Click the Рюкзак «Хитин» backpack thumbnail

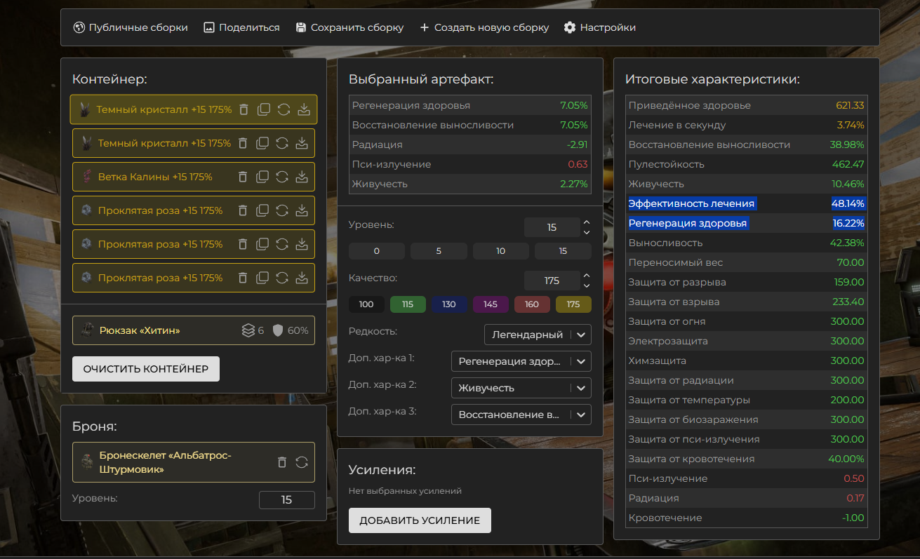[x=87, y=330]
